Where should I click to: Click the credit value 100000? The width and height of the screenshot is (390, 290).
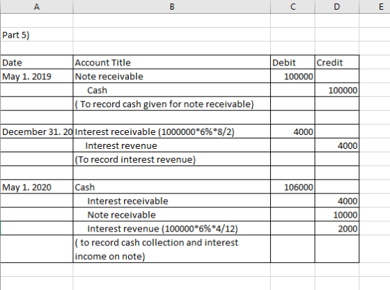pos(337,90)
